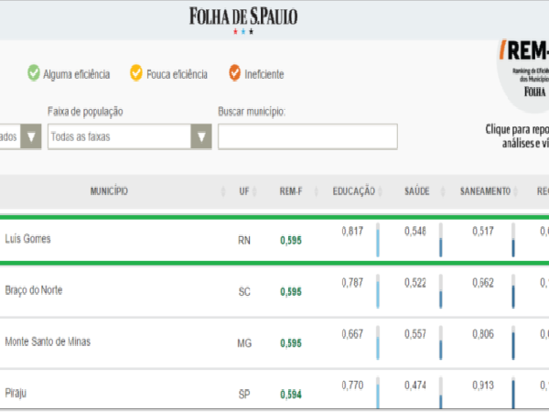Toggle the yellow Pouca eficiência check
Viewport: 549px width, 412px height.
pos(136,73)
